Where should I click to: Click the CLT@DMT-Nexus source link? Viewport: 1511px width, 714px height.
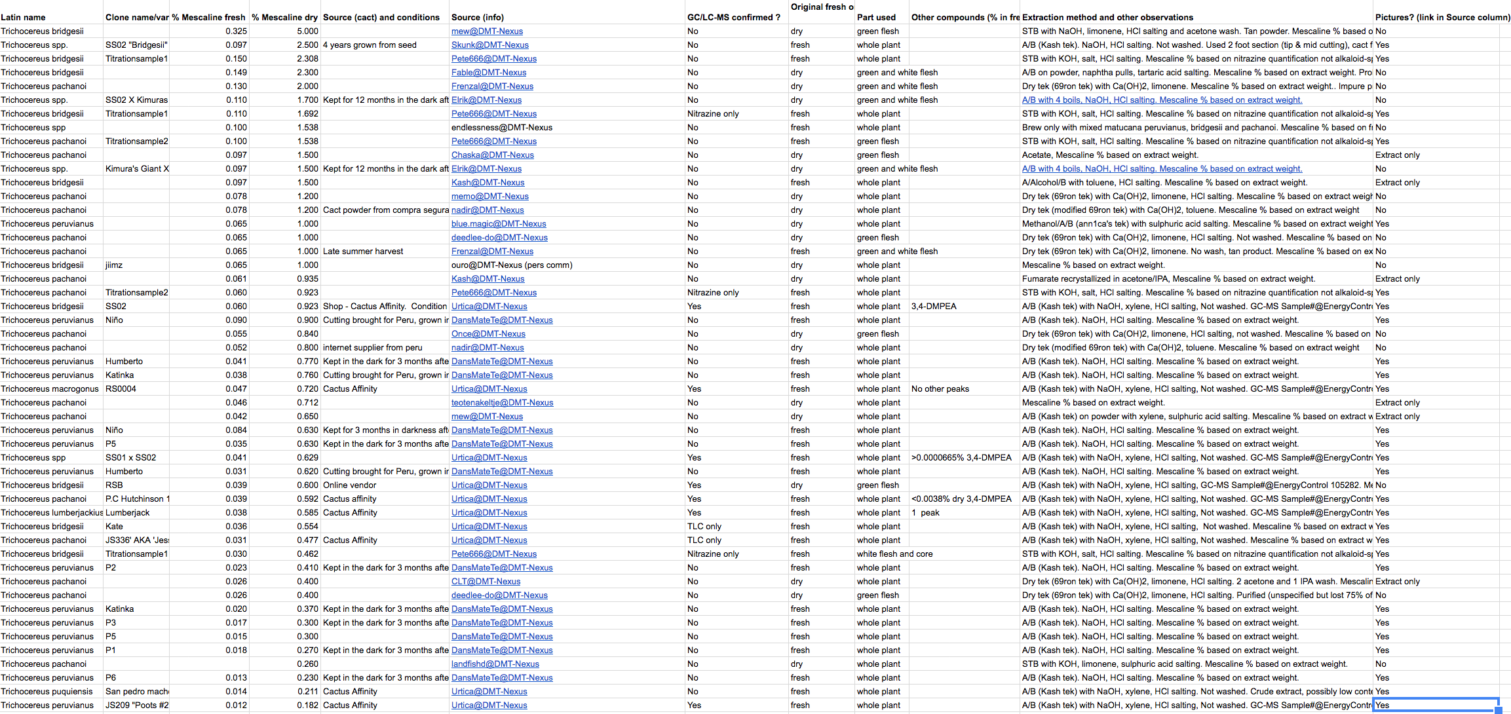(486, 581)
